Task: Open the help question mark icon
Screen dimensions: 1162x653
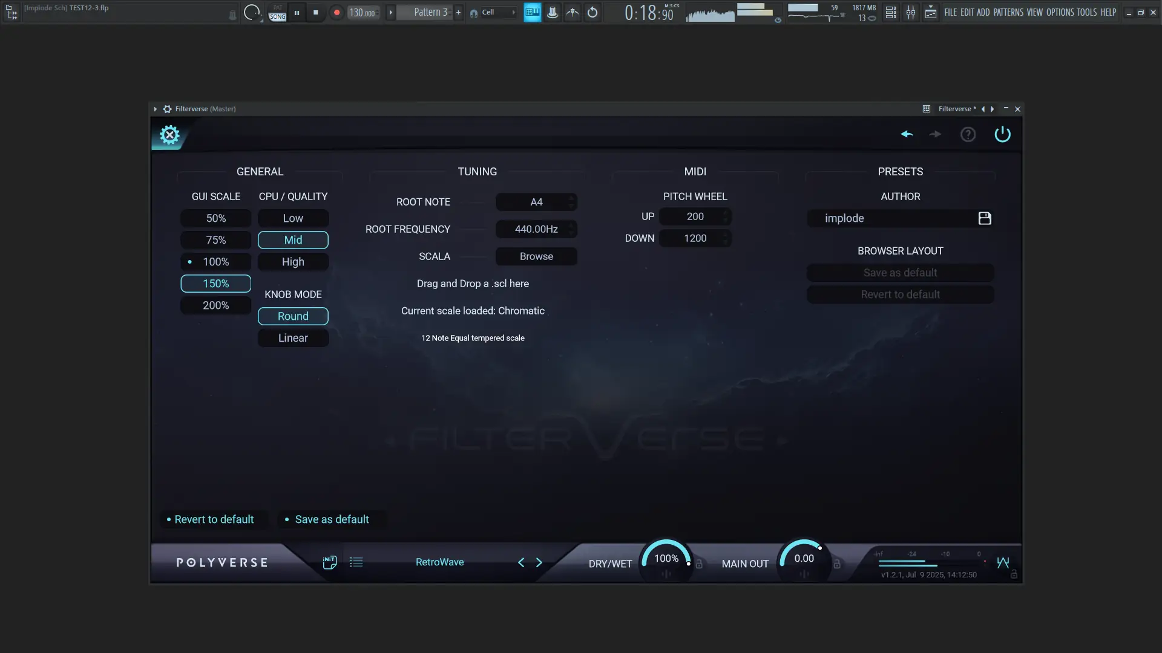Action: (968, 134)
